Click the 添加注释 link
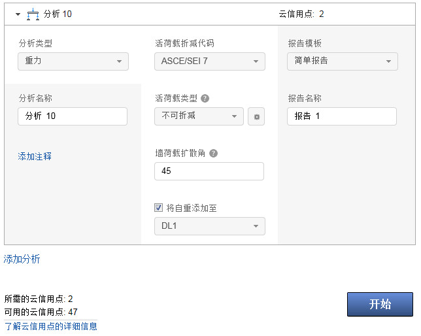 pyautogui.click(x=35, y=156)
